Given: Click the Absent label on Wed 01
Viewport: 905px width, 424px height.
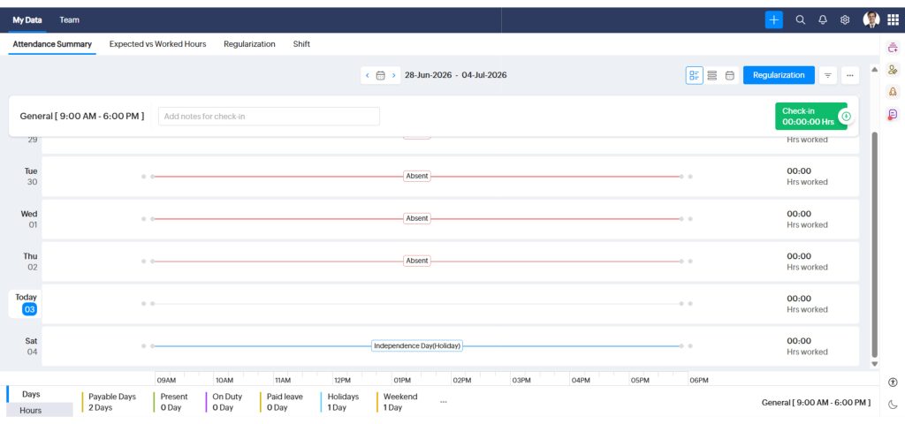Looking at the screenshot, I should (x=417, y=219).
